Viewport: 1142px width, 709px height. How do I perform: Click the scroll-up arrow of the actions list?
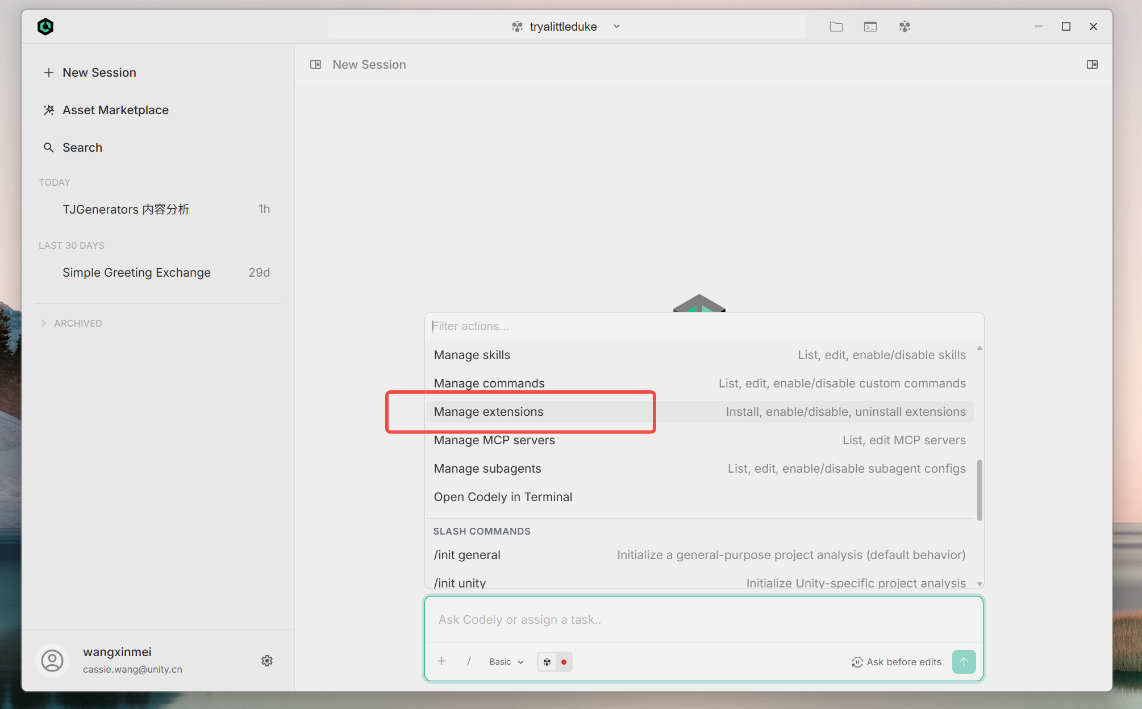click(980, 348)
